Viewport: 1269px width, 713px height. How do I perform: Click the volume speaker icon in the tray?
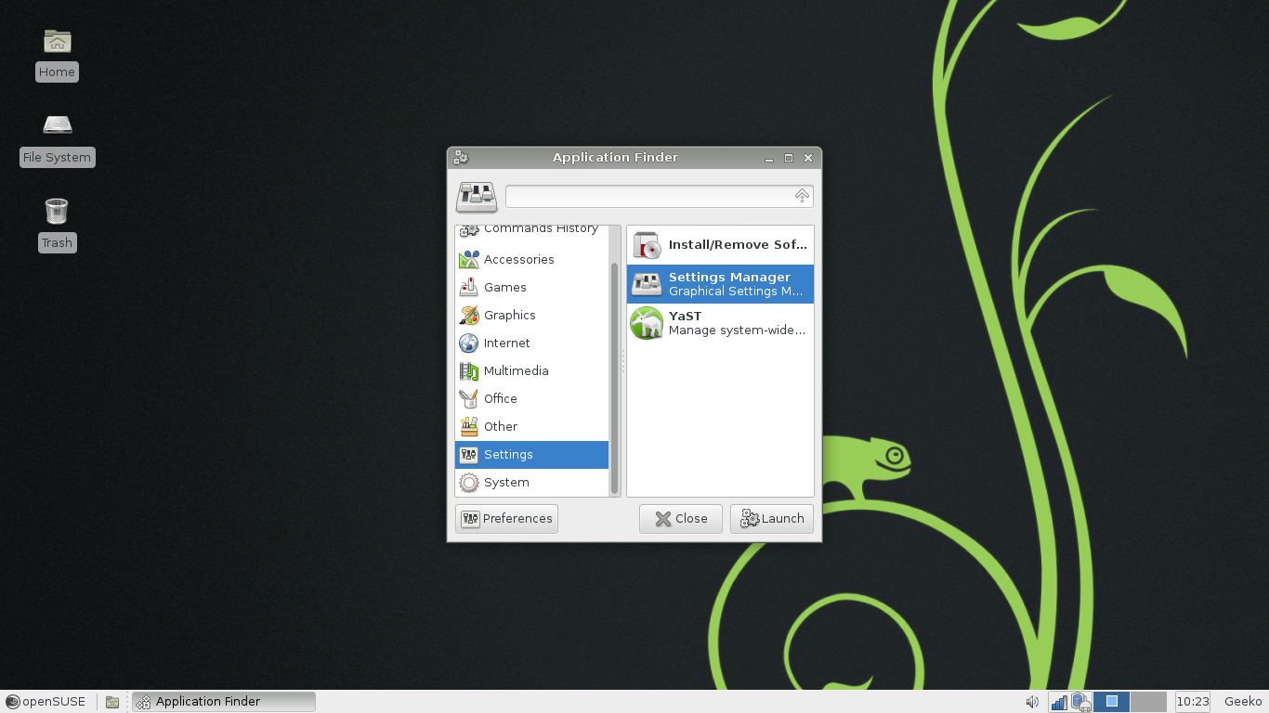(1031, 702)
